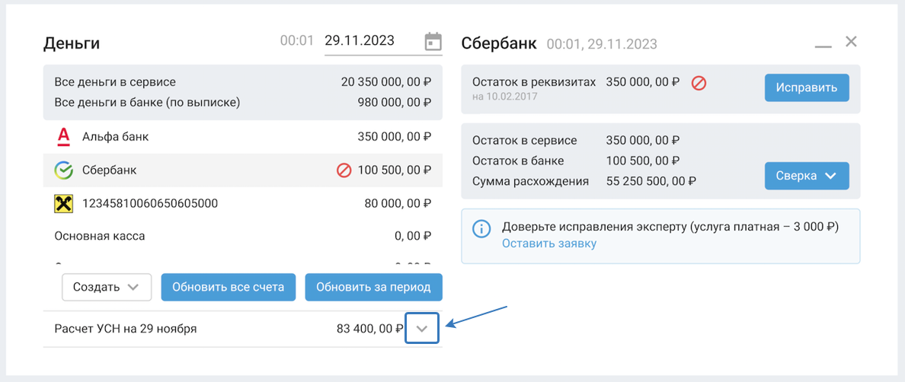Click Обновить за период button
This screenshot has width=905, height=382.
373,287
